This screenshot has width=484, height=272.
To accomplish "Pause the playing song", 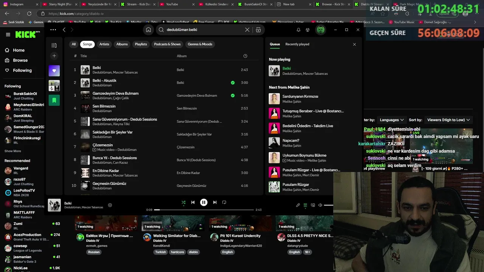I will (x=204, y=202).
